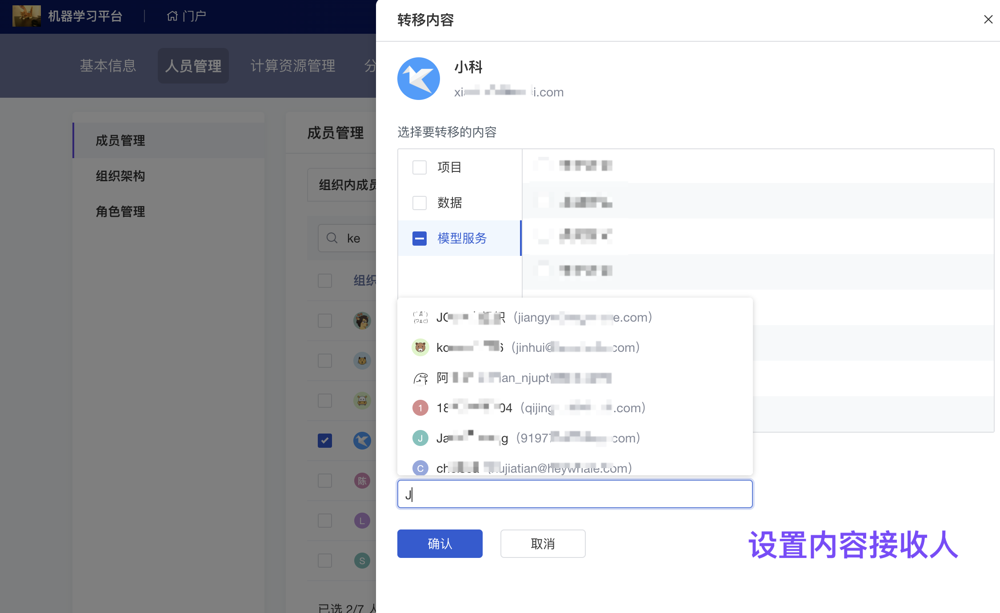This screenshot has width=1000, height=613.
Task: Click the search magnifier icon
Action: point(332,238)
